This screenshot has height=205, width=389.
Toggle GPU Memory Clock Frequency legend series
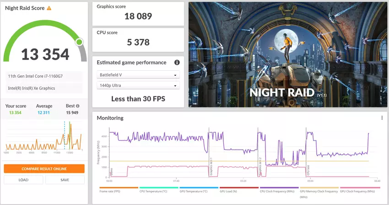point(319,192)
